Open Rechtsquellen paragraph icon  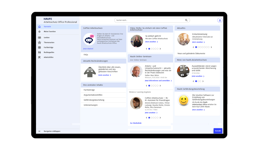coord(39,52)
